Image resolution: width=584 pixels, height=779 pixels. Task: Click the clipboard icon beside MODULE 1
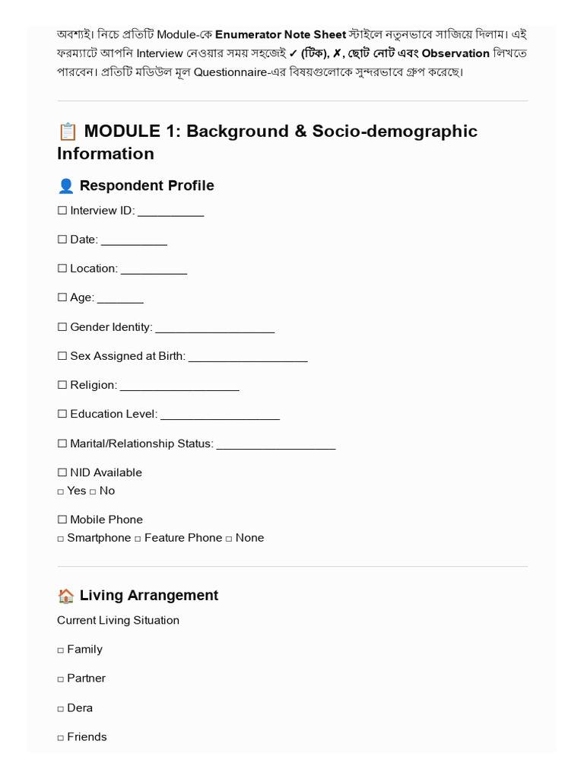68,132
